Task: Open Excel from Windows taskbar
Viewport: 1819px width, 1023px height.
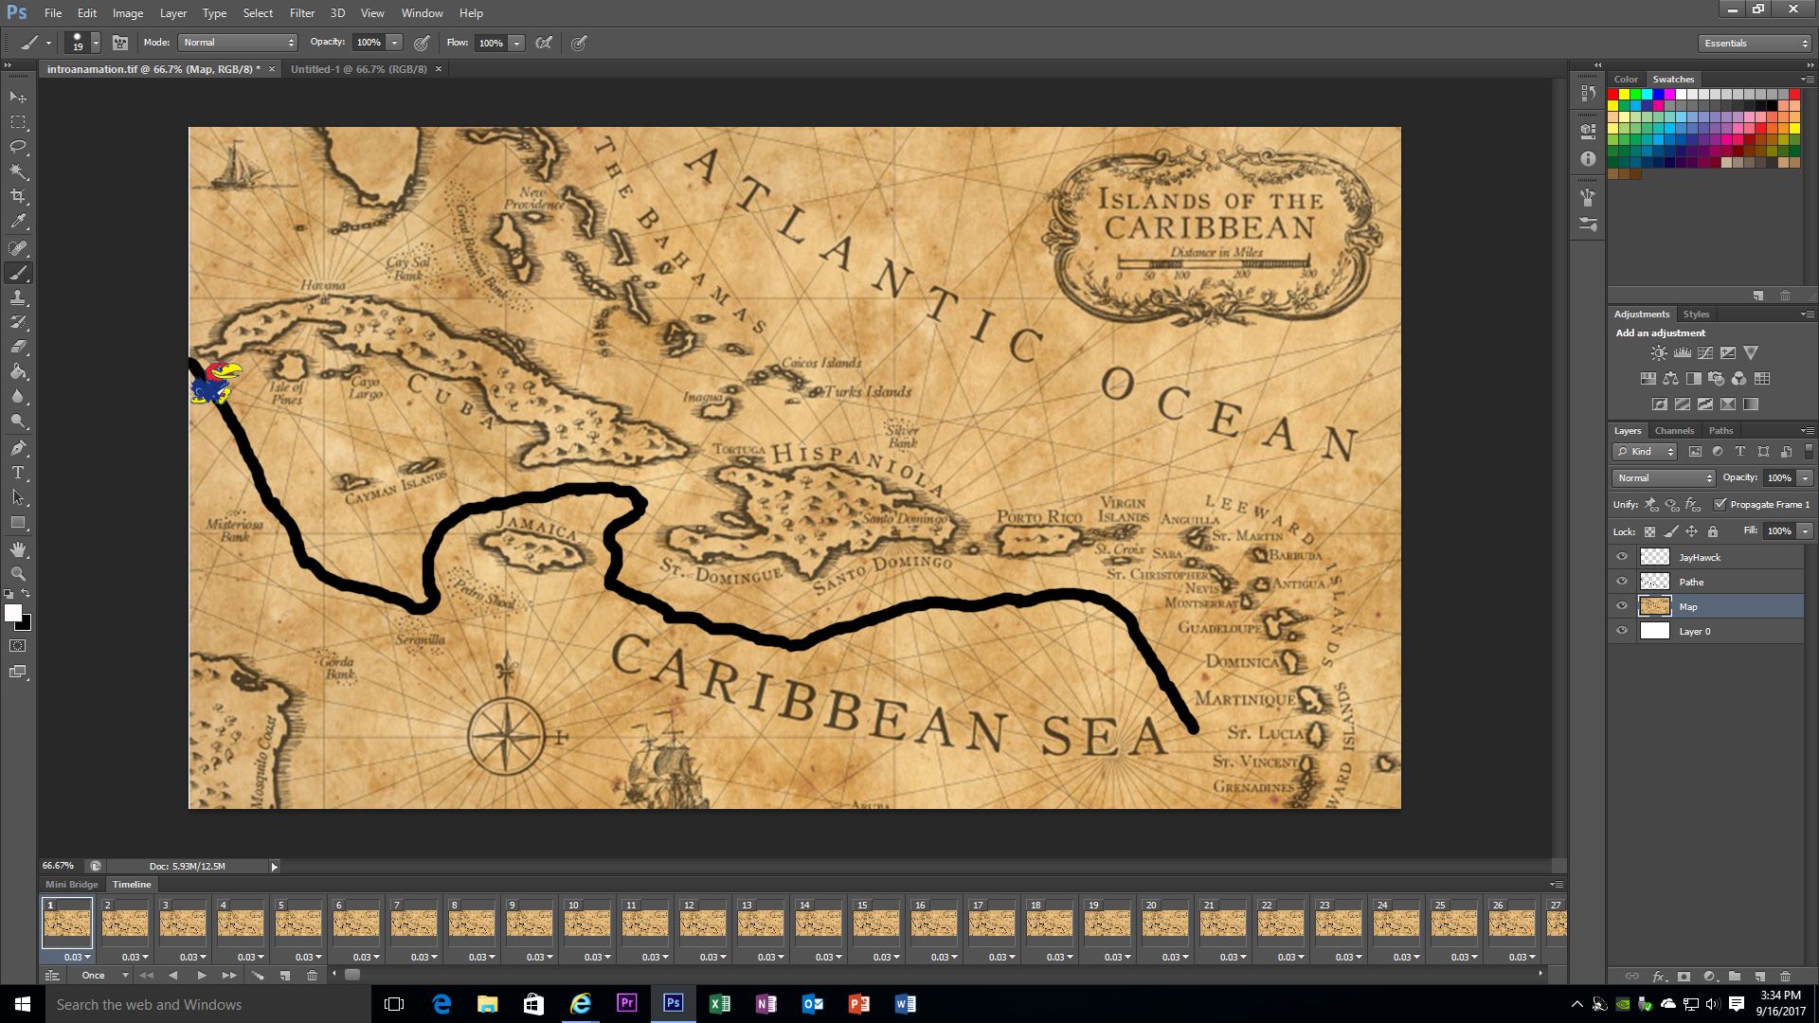Action: 719,1003
